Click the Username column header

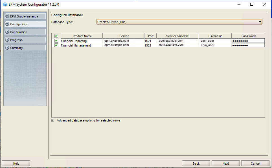(x=215, y=36)
